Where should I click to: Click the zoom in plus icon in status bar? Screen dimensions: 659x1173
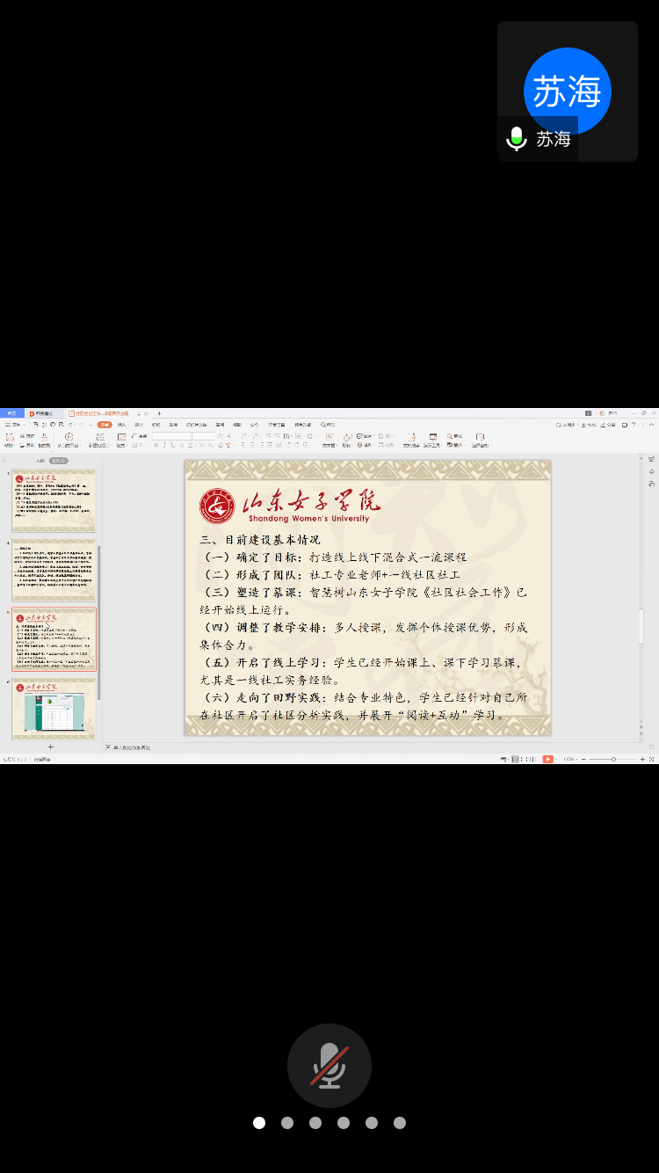pos(642,759)
